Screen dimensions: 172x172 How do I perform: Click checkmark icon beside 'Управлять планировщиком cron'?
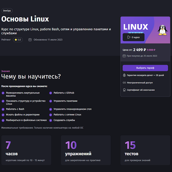(51, 109)
